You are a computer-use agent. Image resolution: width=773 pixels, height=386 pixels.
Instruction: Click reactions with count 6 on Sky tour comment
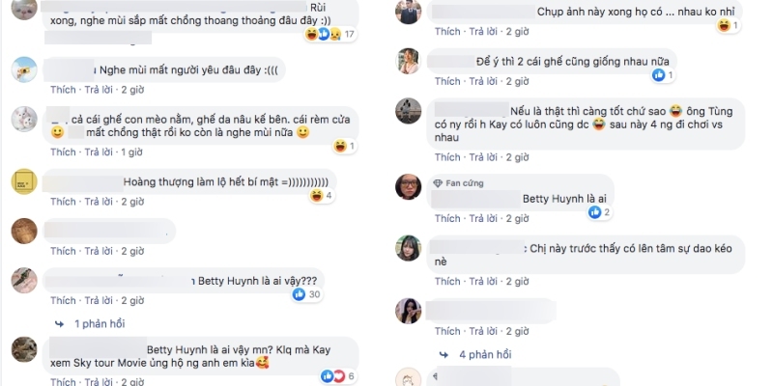[338, 376]
